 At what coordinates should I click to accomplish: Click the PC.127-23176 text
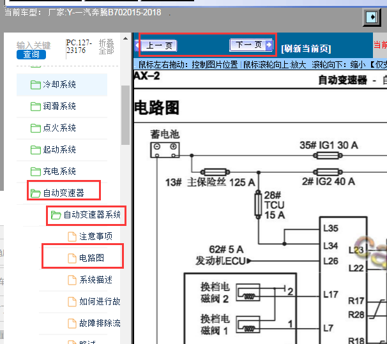point(79,47)
